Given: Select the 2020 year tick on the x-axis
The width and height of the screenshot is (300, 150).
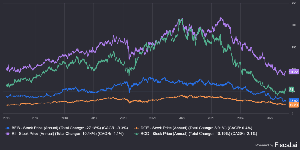Looking at the screenshot, I should tap(123, 118).
